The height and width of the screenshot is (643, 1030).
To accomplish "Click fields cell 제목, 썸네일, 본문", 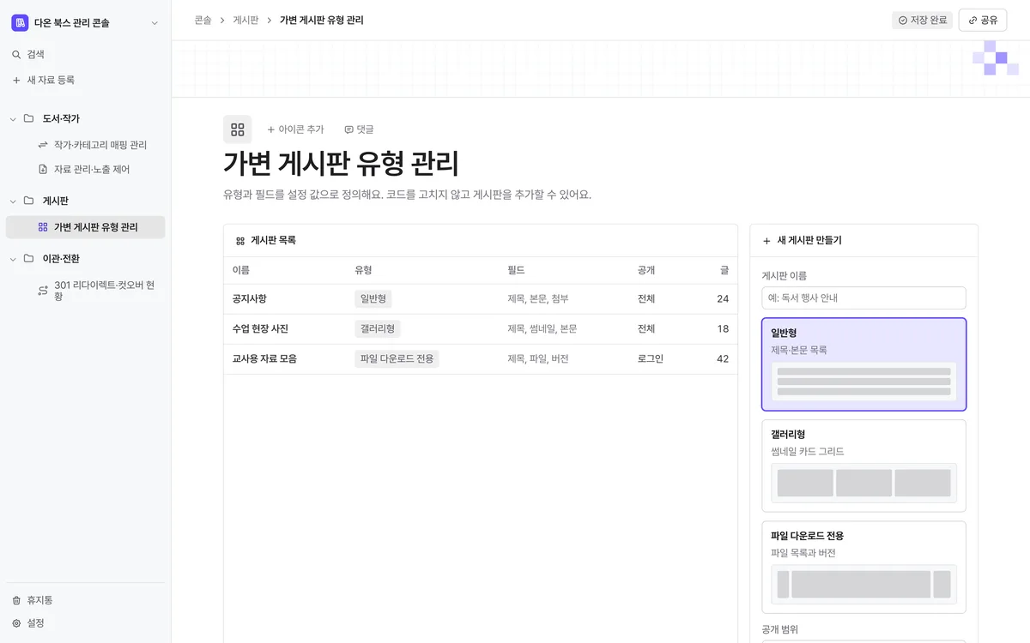I will (x=542, y=329).
